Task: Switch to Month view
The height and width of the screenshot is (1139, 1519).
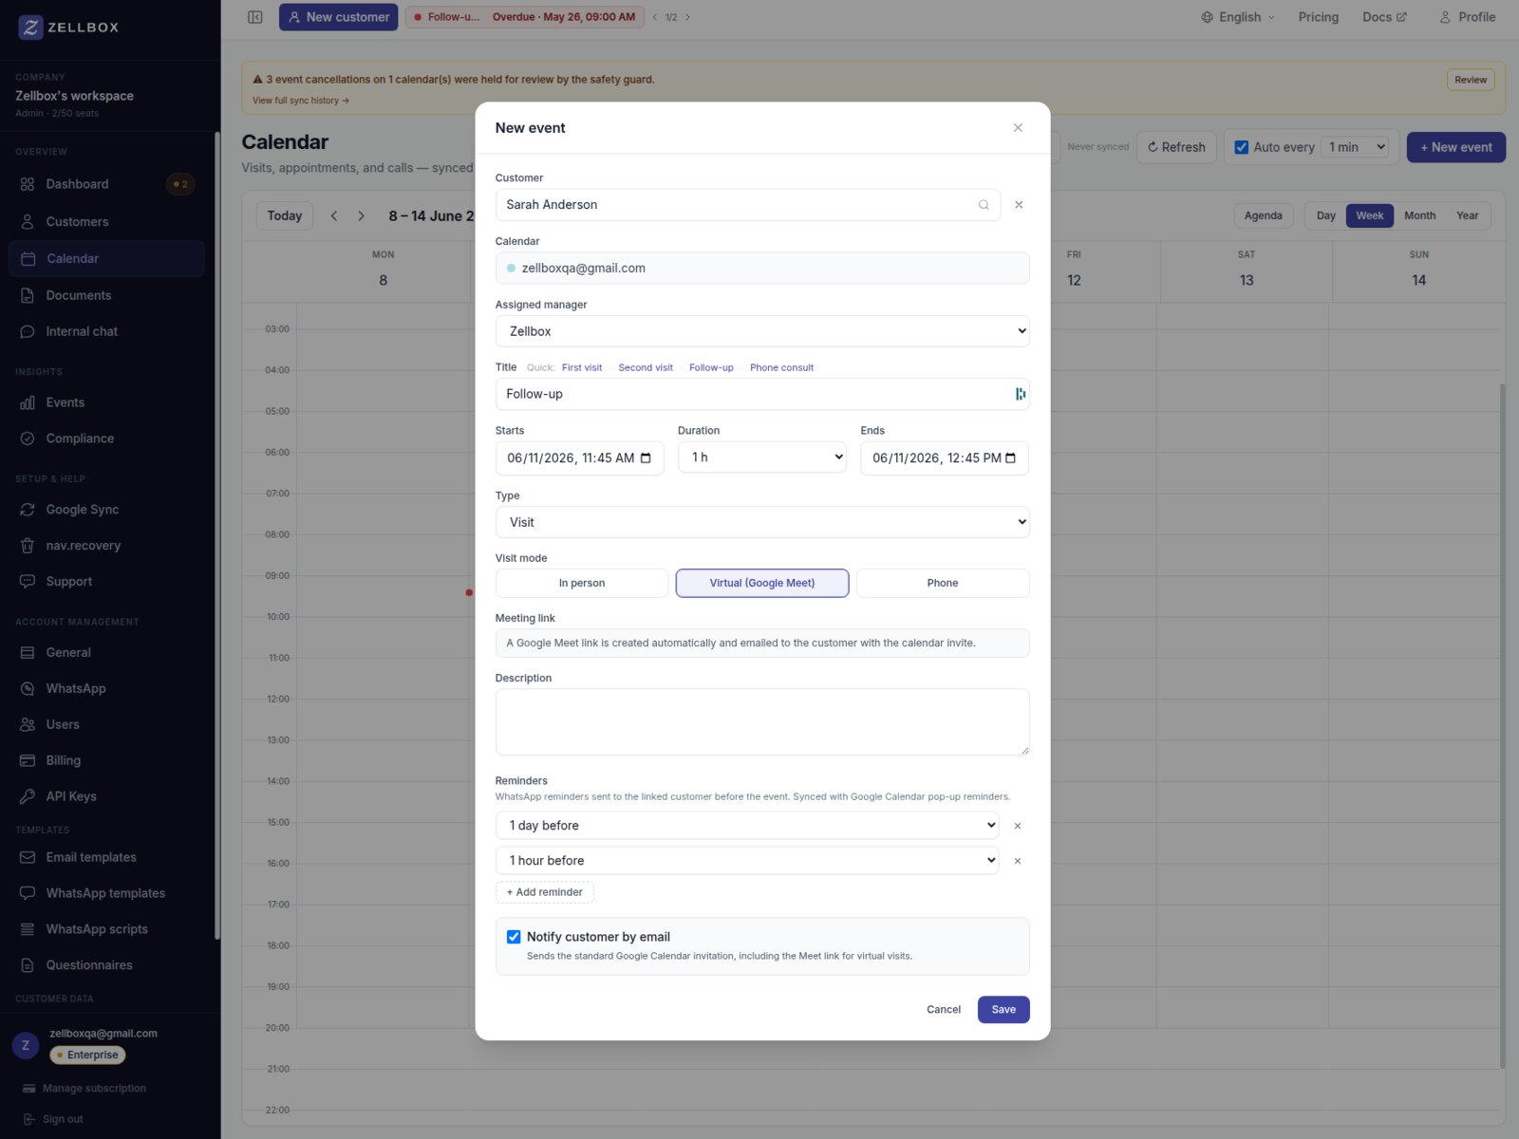Action: point(1420,215)
